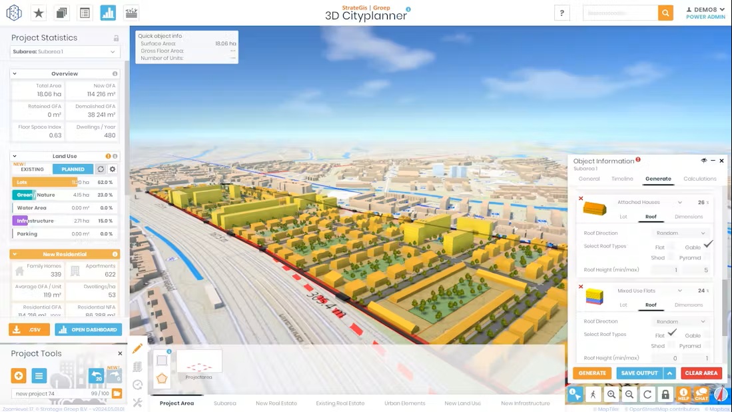Toggle the map lock padlock icon
This screenshot has width=732, height=412.
click(x=665, y=394)
